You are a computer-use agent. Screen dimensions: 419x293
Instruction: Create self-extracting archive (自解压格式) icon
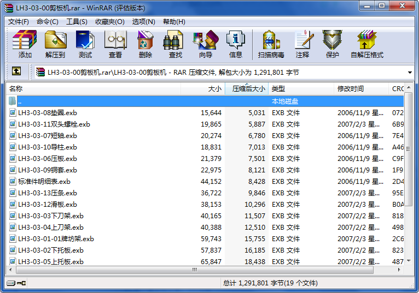[x=367, y=44]
